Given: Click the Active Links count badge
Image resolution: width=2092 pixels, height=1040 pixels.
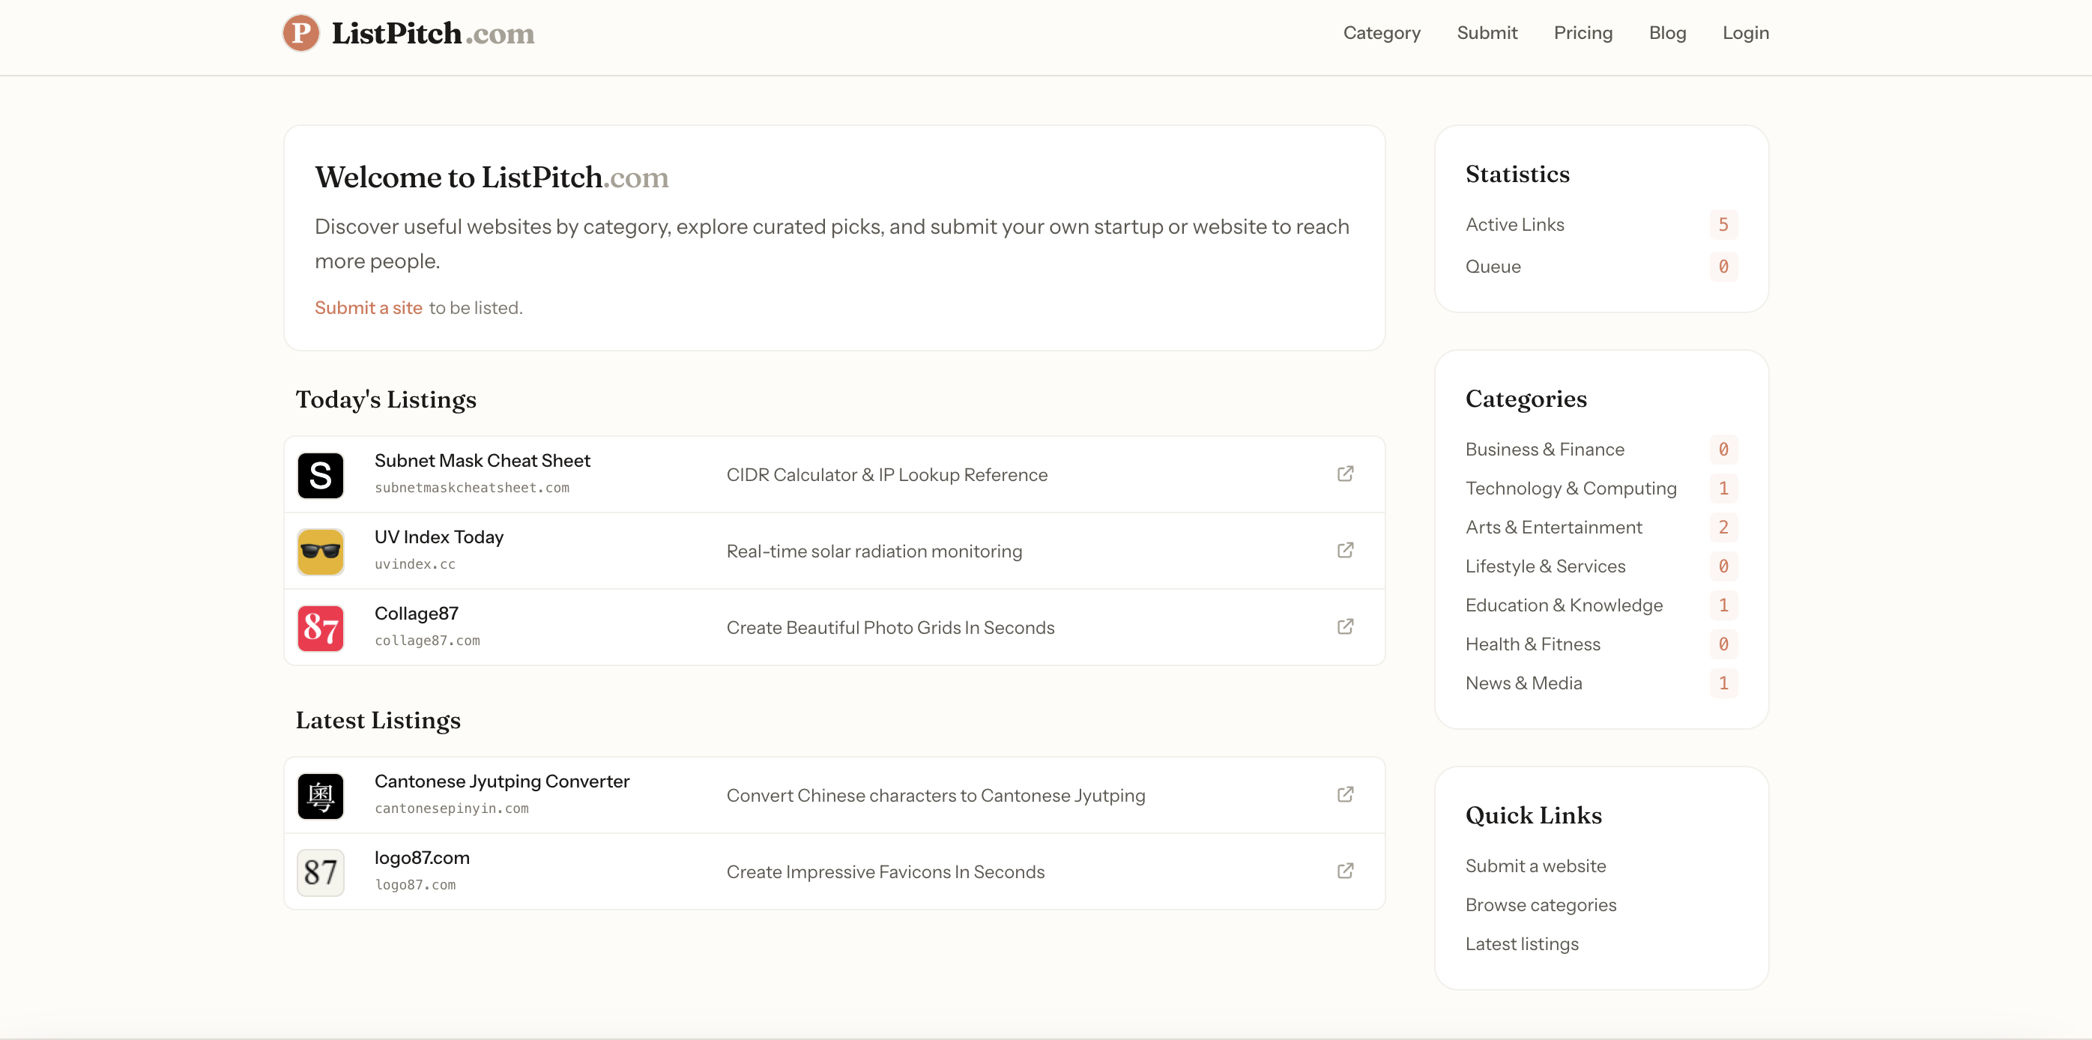Looking at the screenshot, I should [1723, 225].
